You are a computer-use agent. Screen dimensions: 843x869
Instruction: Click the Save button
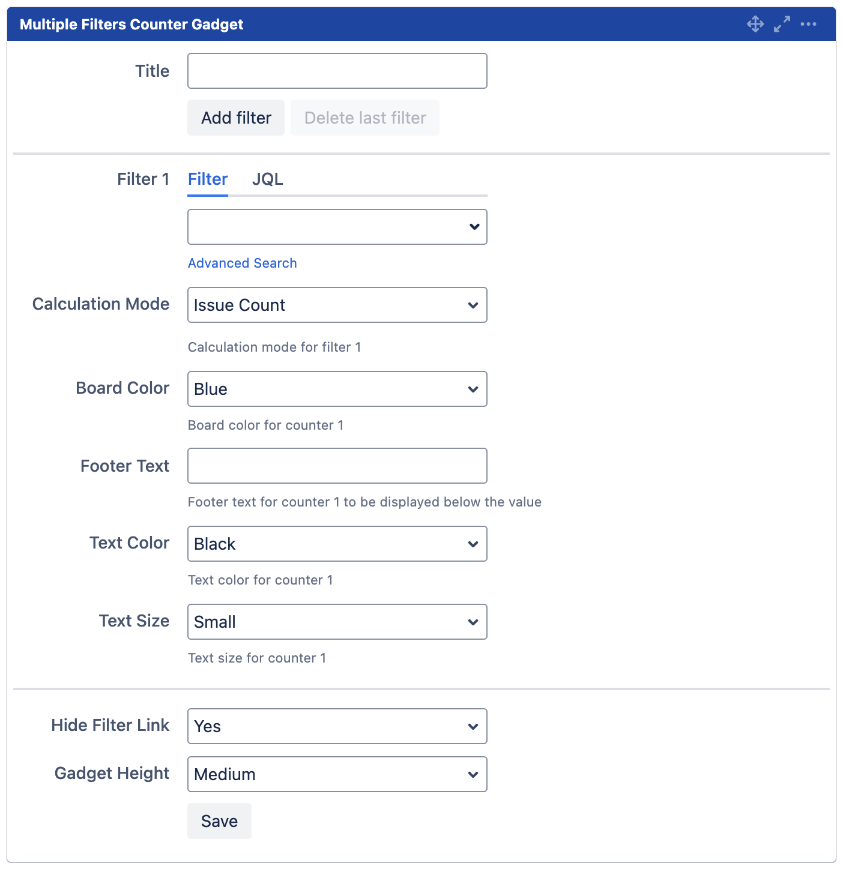click(219, 821)
